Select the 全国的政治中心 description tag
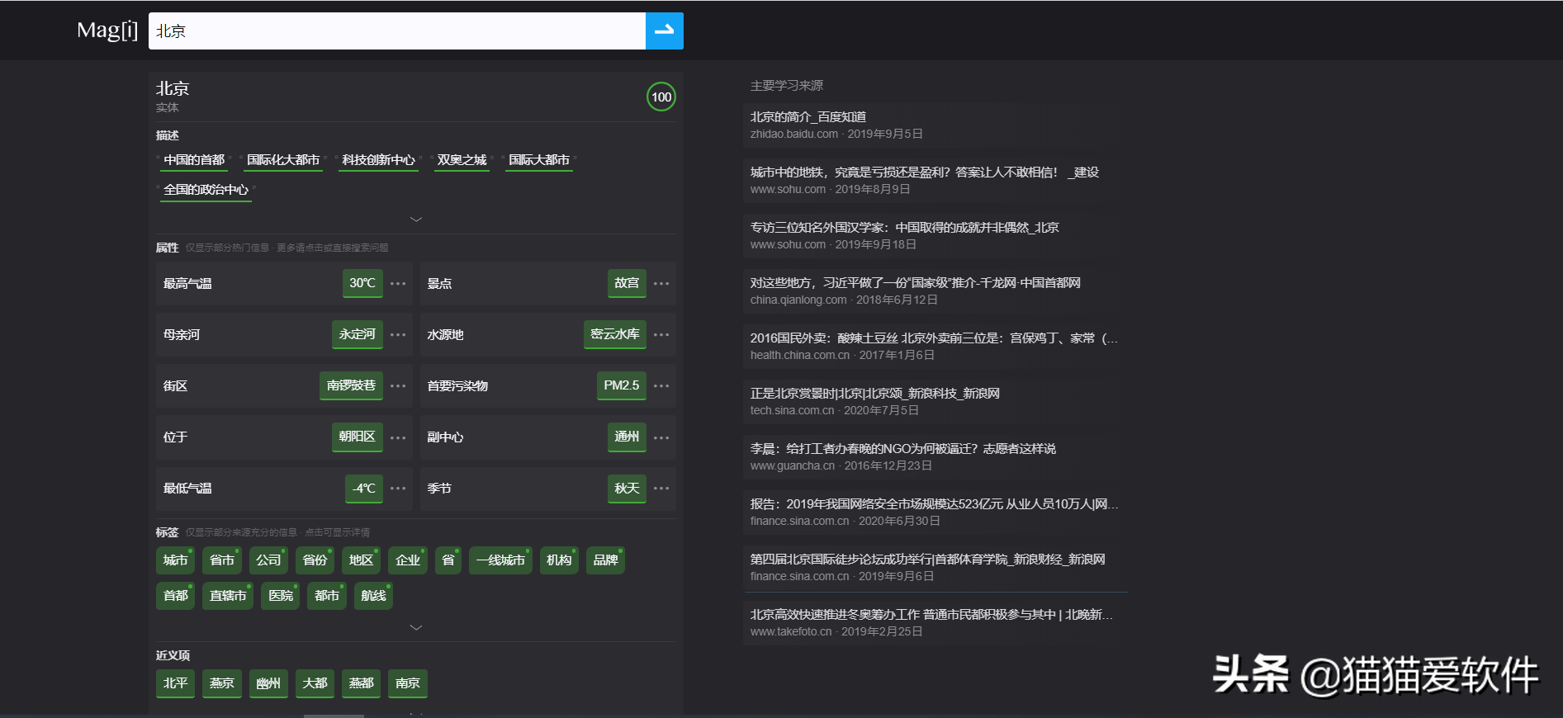Screen dimensions: 1563x718 tap(206, 190)
